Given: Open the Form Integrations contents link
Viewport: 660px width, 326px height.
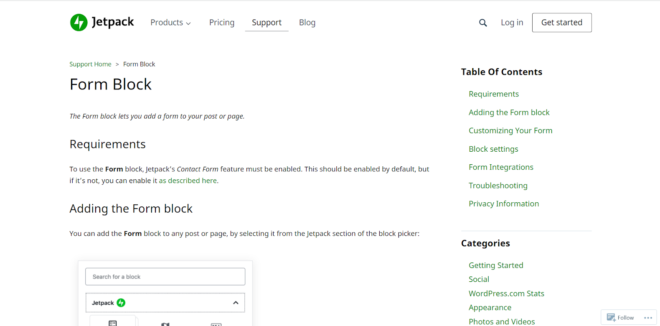Looking at the screenshot, I should tap(501, 167).
